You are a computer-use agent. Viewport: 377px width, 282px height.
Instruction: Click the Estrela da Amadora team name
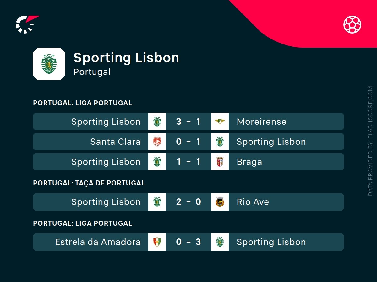pos(98,242)
